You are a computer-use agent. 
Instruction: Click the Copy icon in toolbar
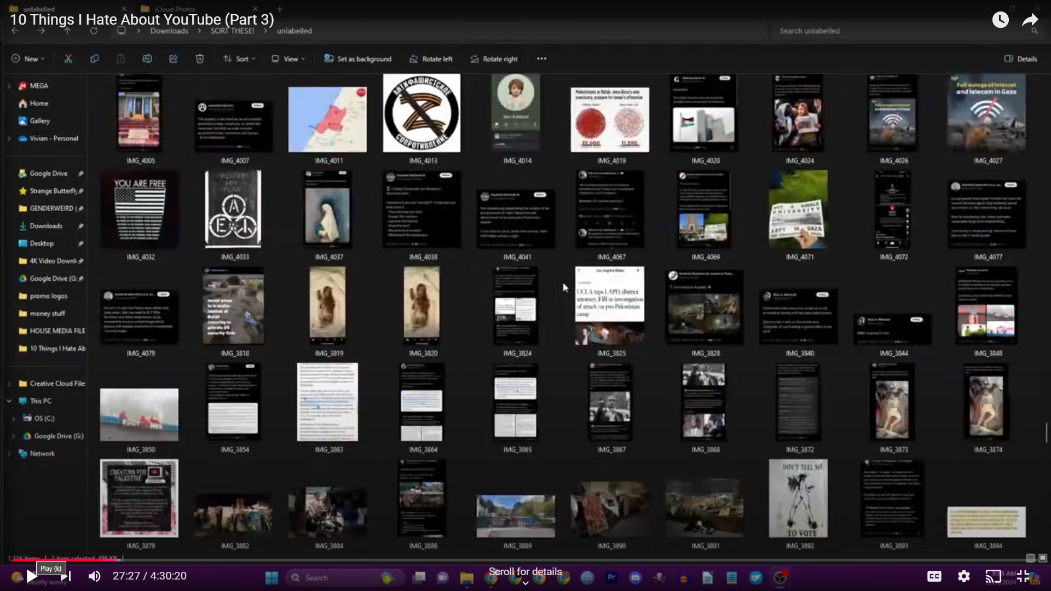[x=95, y=59]
